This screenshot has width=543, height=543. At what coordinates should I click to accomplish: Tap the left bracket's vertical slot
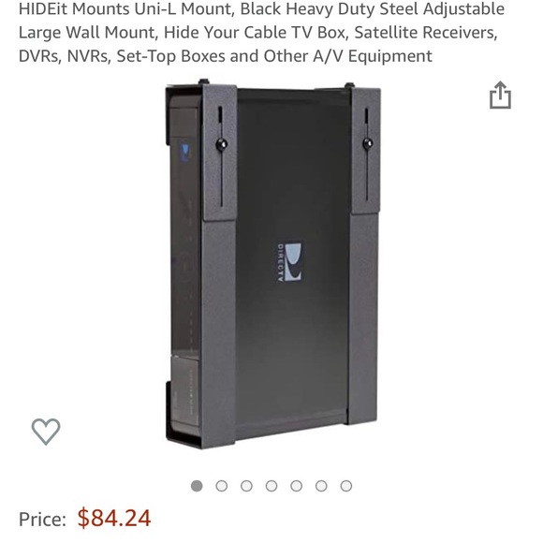221,157
